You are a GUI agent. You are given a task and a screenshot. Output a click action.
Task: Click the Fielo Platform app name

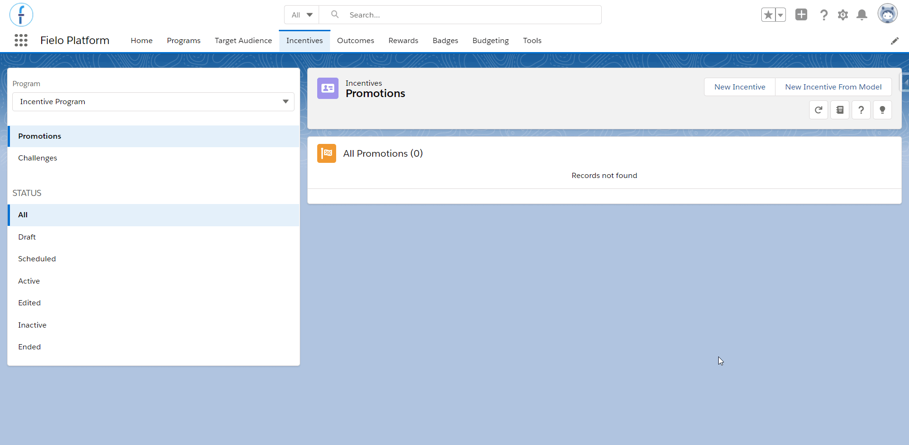tap(75, 41)
